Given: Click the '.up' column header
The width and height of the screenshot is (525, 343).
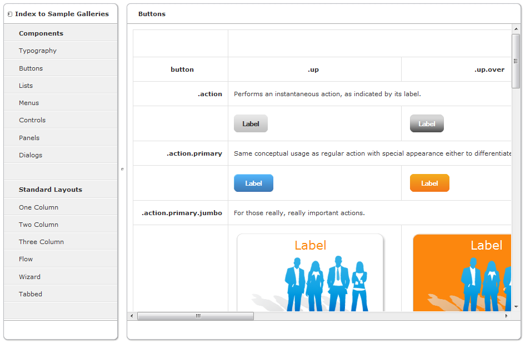Looking at the screenshot, I should [x=315, y=69].
